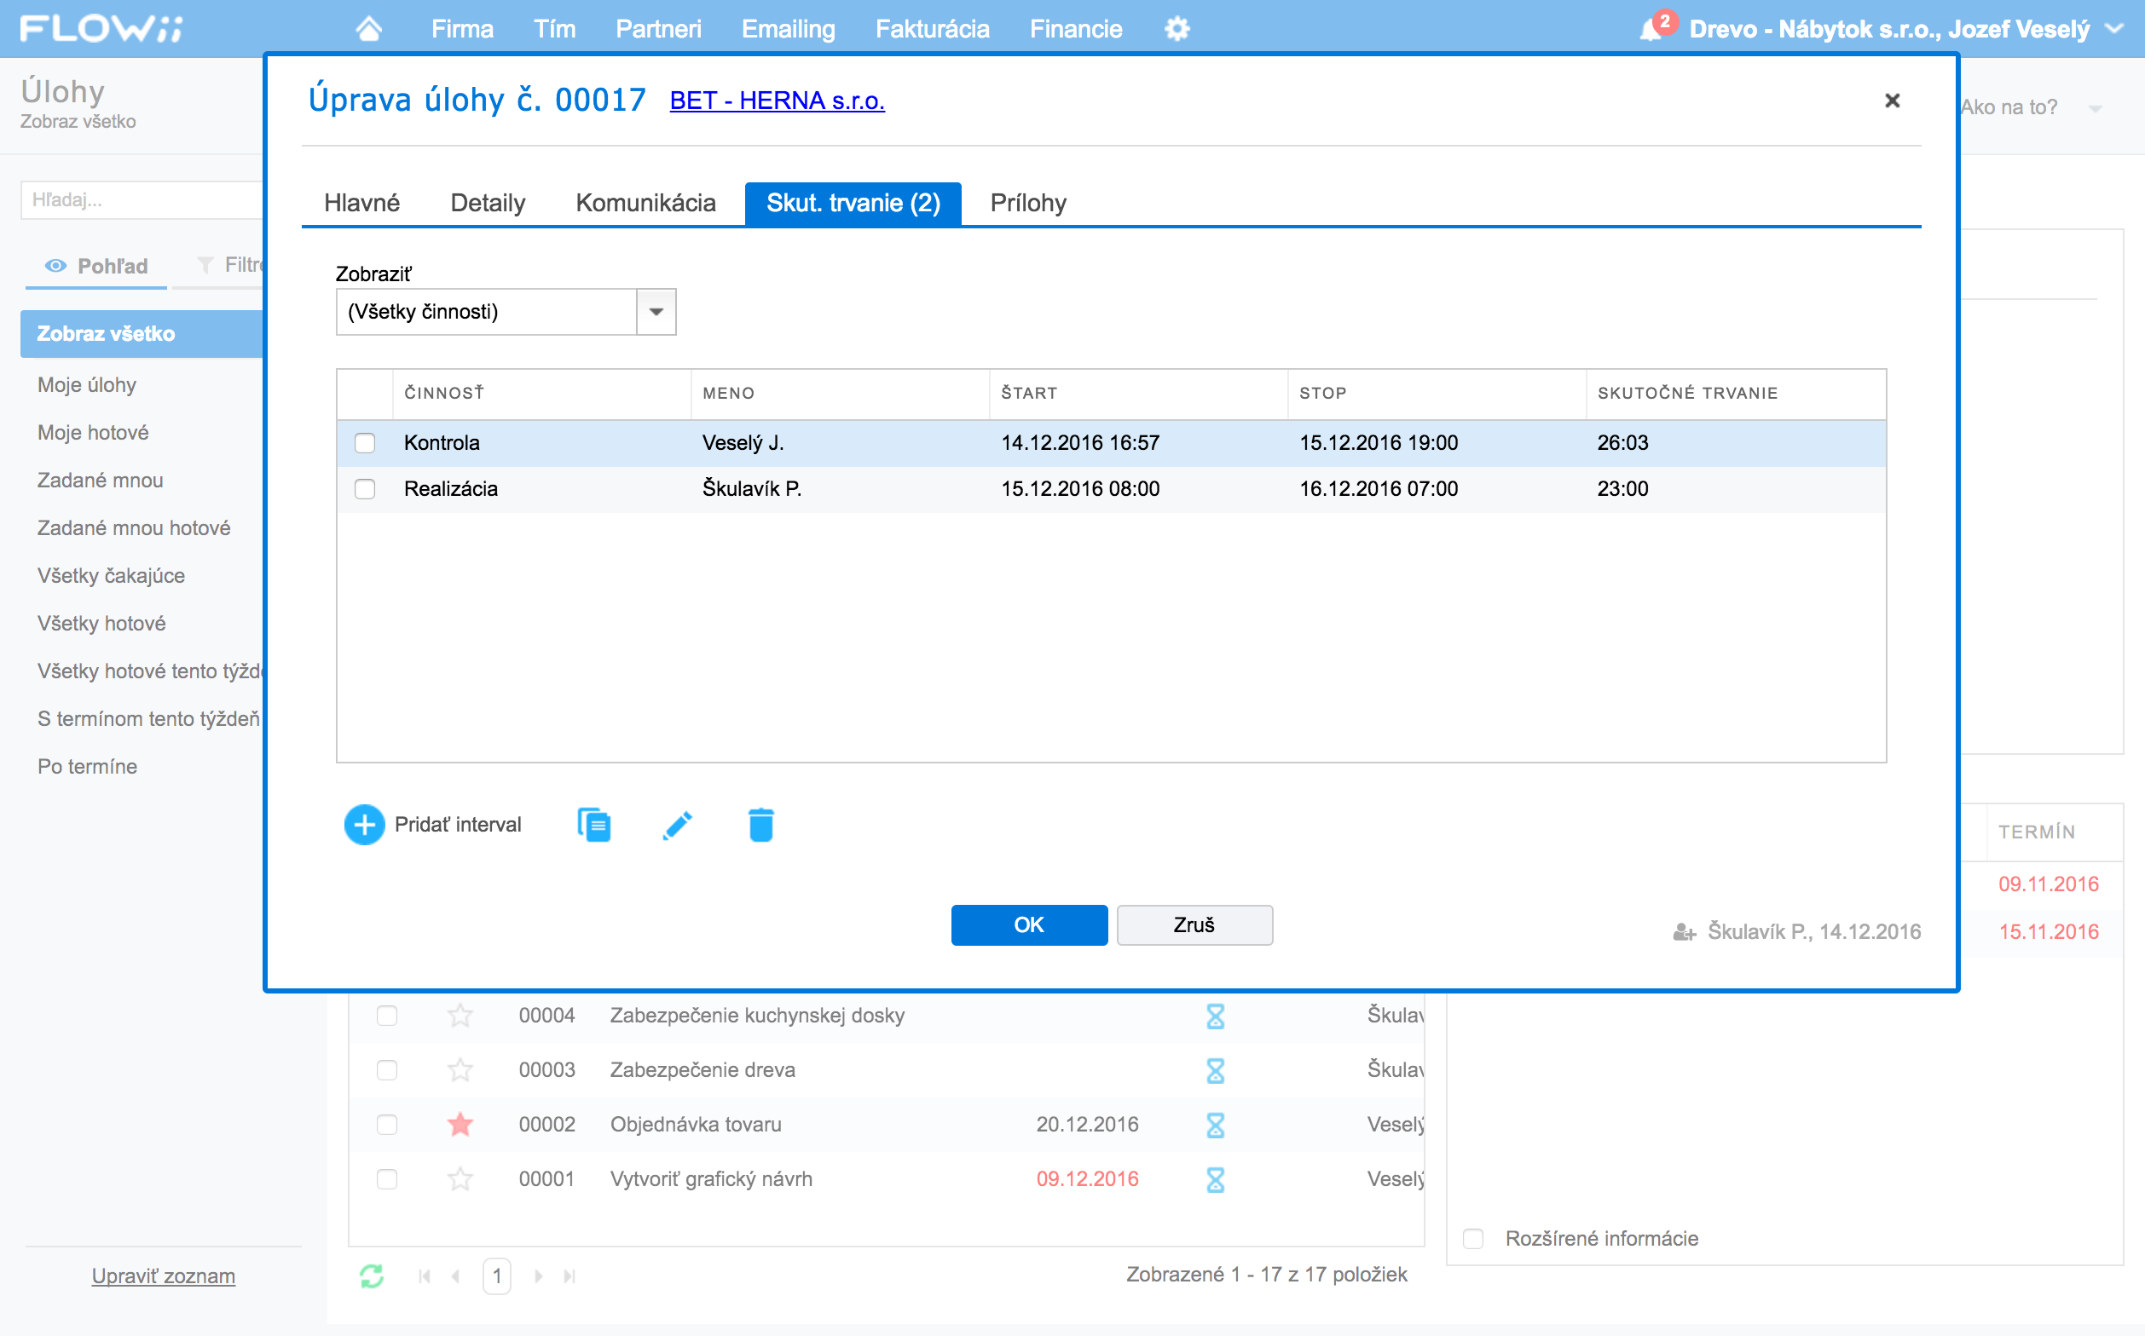Select the Pohľad sidebar tab
Screen dimensions: 2145x1336
[x=96, y=266]
